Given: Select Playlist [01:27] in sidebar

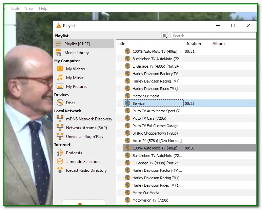Looking at the screenshot, I should pyautogui.click(x=84, y=44).
